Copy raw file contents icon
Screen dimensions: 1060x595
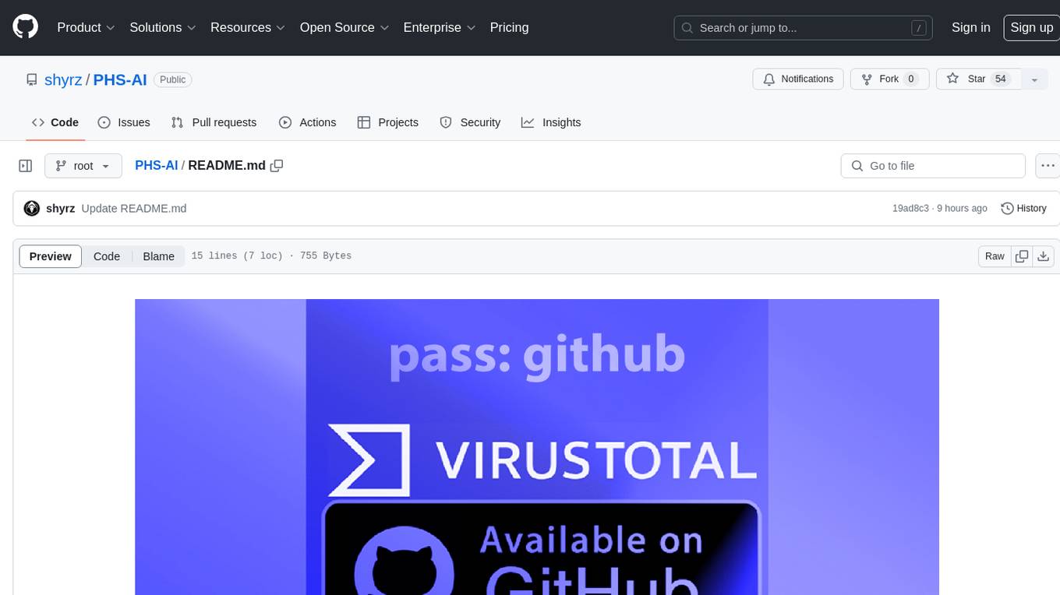pyautogui.click(x=1022, y=256)
